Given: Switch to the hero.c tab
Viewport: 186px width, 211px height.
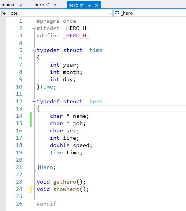Looking at the screenshot, I should tap(42, 5).
